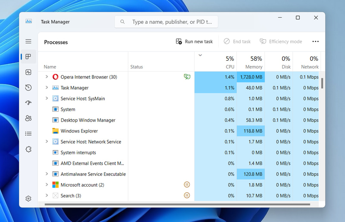This screenshot has height=222, width=345.
Task: Click the Microsoft account logo icon
Action: click(56, 184)
